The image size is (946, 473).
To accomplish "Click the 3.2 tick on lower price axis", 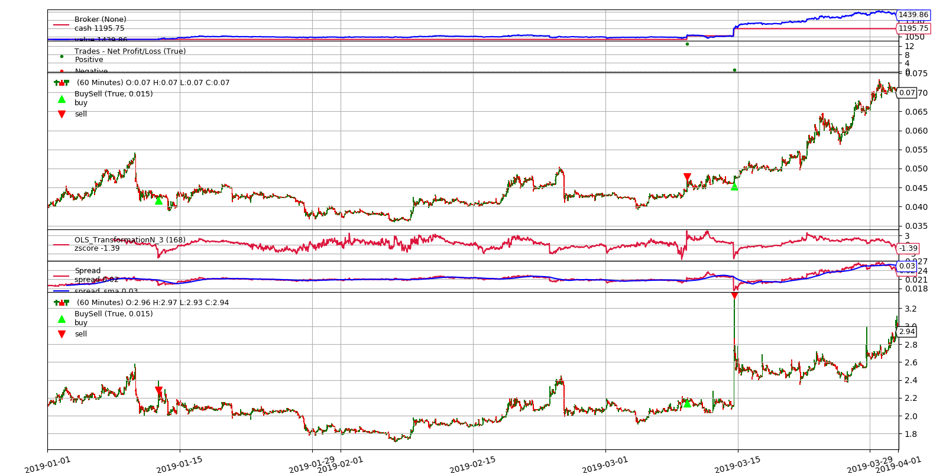I will pyautogui.click(x=911, y=309).
